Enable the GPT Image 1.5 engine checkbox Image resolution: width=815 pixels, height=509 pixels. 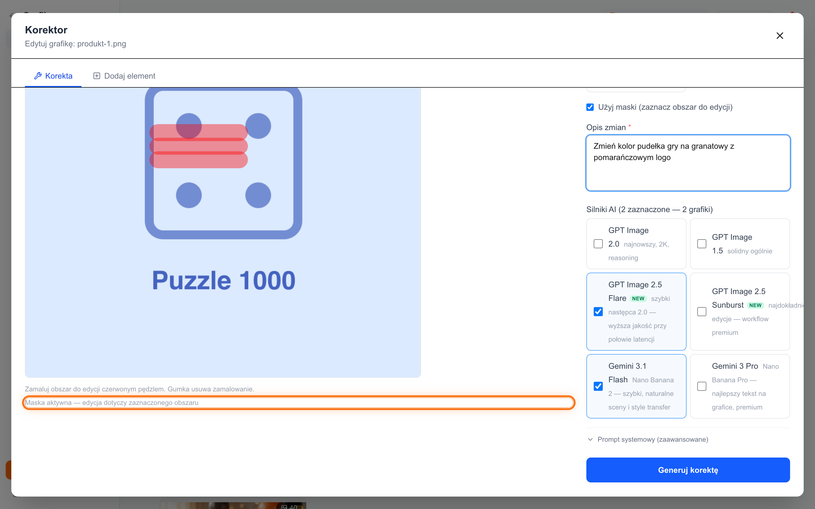pyautogui.click(x=702, y=244)
